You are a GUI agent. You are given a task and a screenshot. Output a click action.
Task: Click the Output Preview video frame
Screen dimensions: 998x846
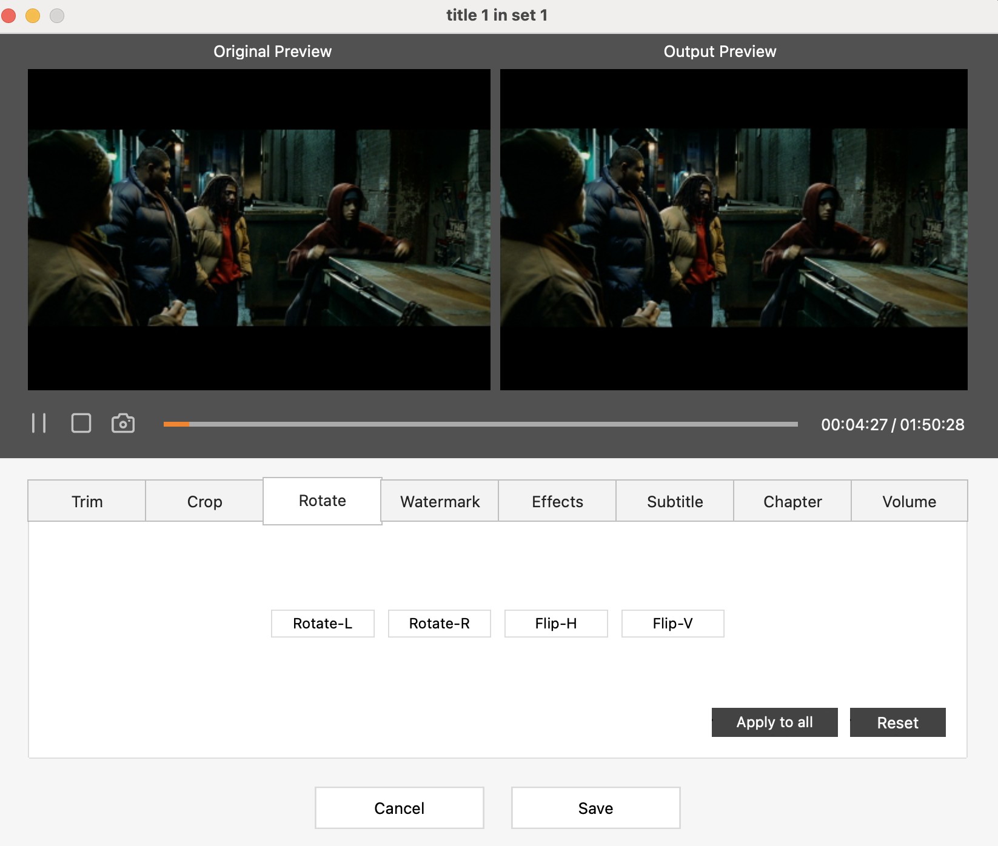(734, 230)
